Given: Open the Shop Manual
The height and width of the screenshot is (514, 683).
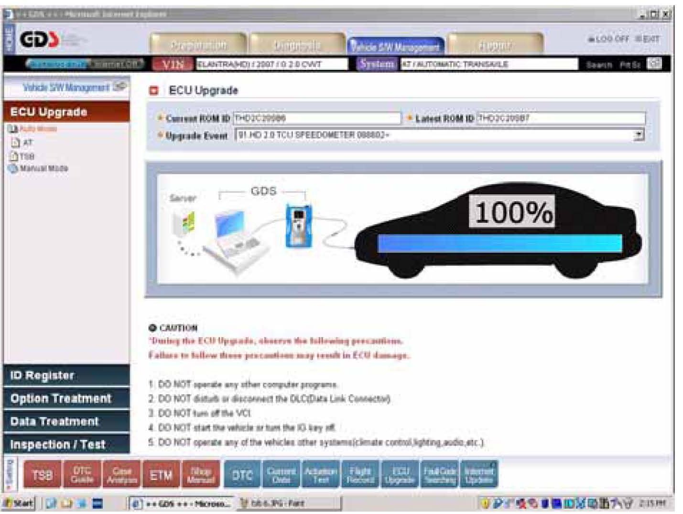Looking at the screenshot, I should (x=201, y=474).
